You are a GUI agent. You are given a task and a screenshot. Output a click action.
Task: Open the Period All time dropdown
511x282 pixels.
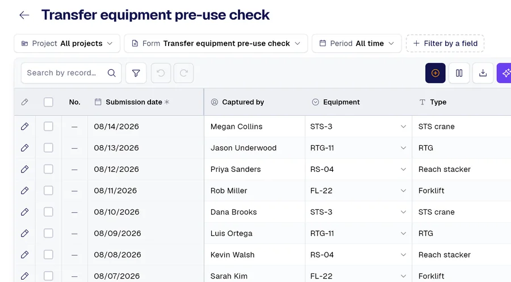pos(357,43)
